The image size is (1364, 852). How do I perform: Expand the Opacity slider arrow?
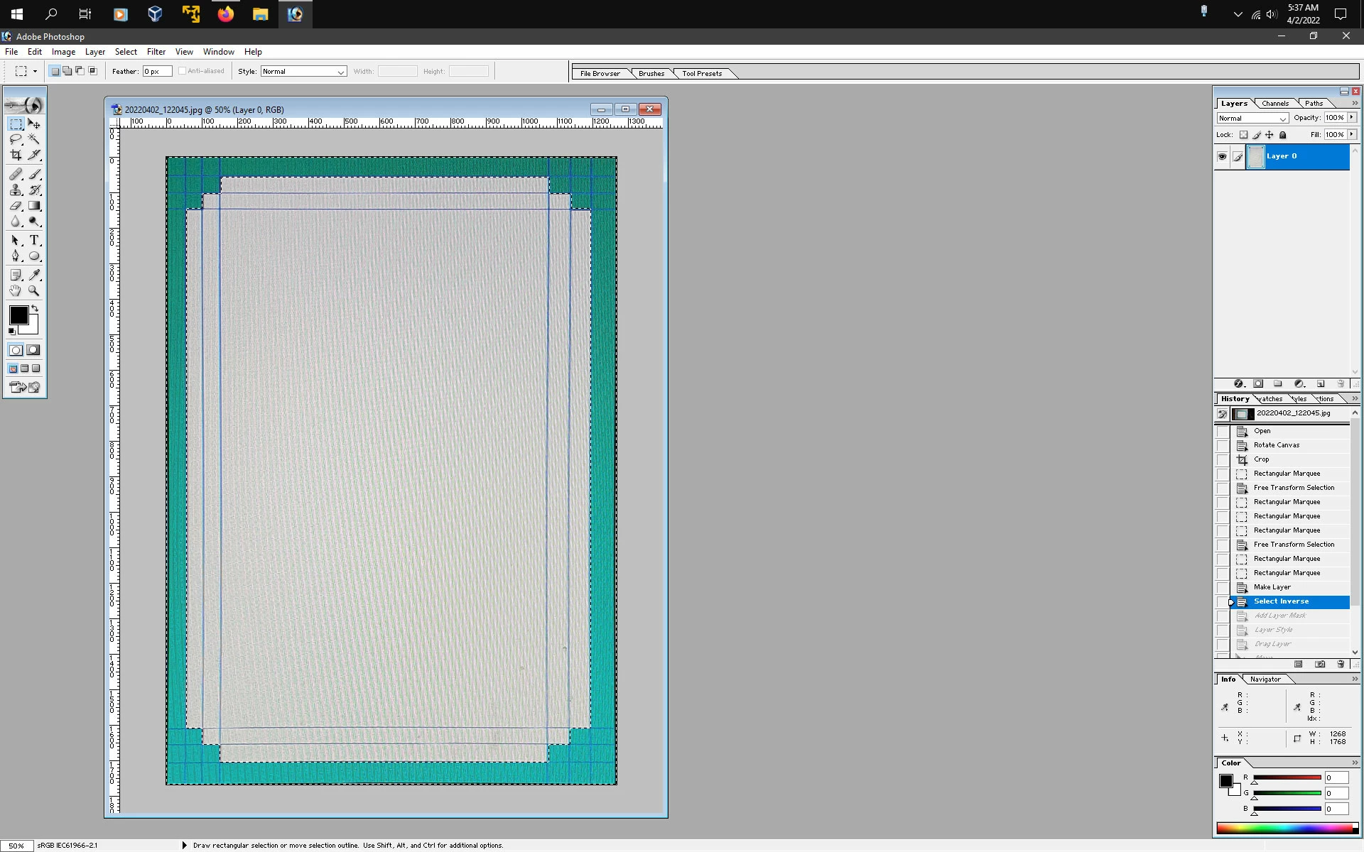[1352, 118]
